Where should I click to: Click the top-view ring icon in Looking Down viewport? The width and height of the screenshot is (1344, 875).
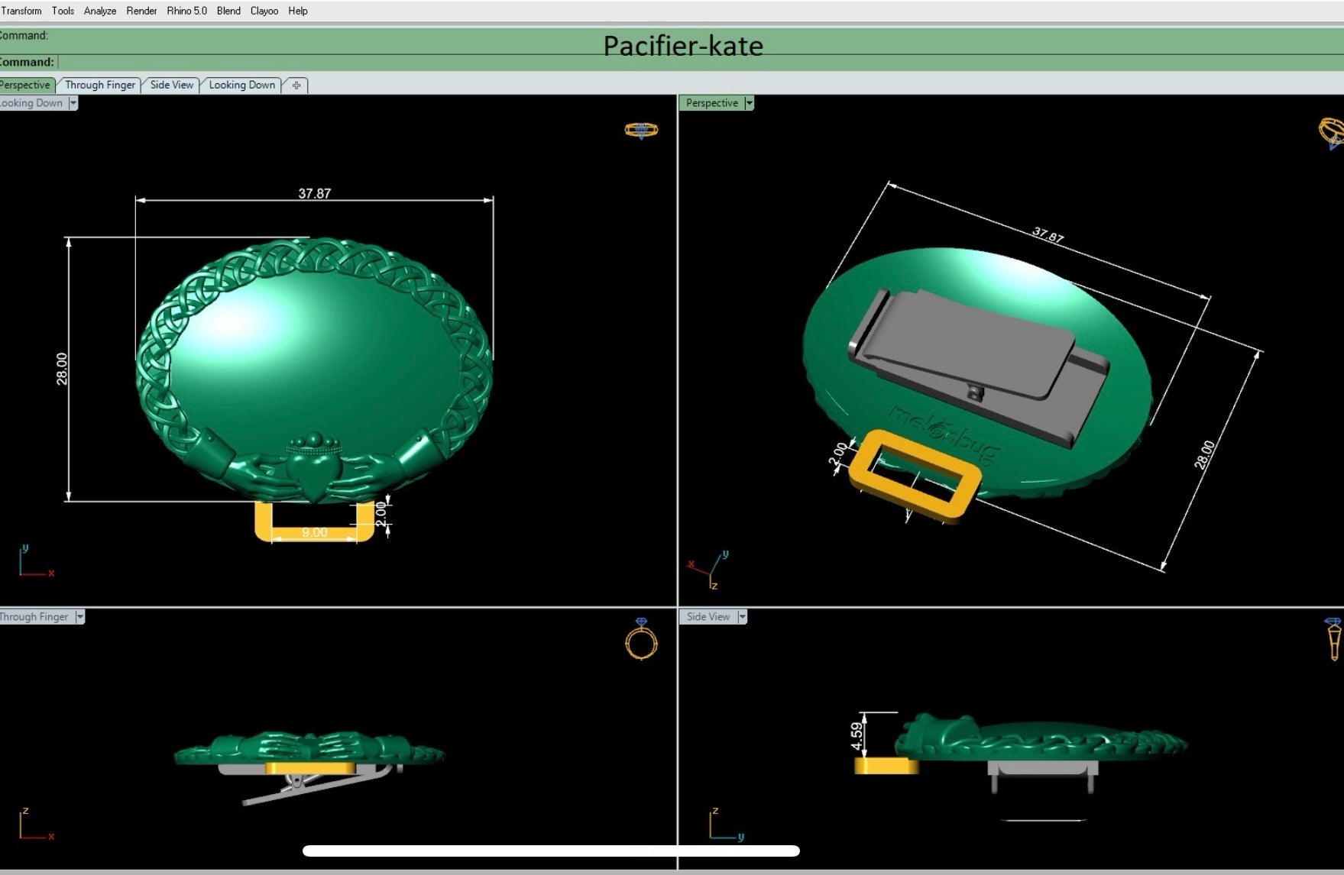[640, 131]
